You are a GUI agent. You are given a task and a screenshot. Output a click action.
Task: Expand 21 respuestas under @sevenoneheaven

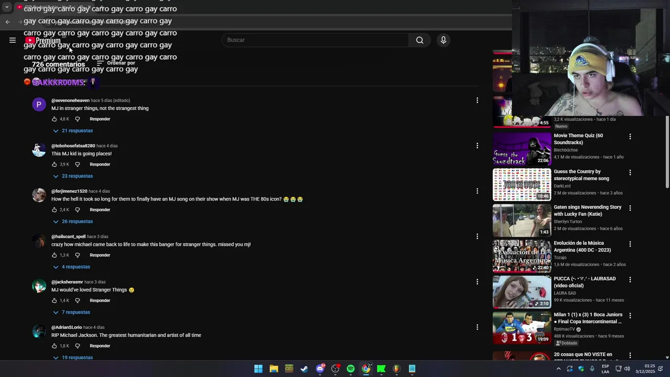[73, 130]
